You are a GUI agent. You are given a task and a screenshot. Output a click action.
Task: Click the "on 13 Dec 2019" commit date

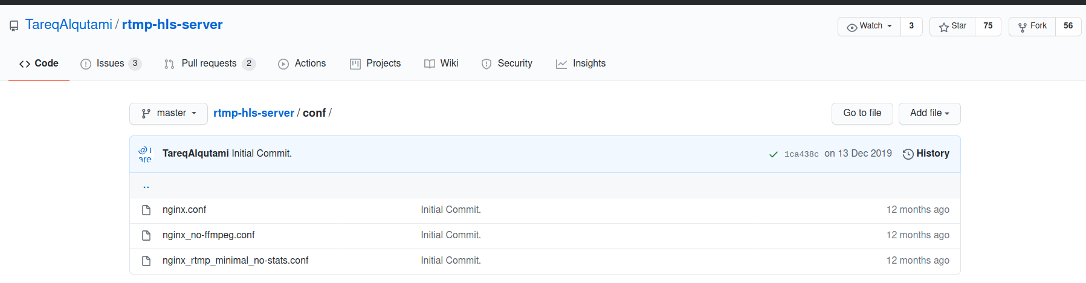click(x=858, y=154)
